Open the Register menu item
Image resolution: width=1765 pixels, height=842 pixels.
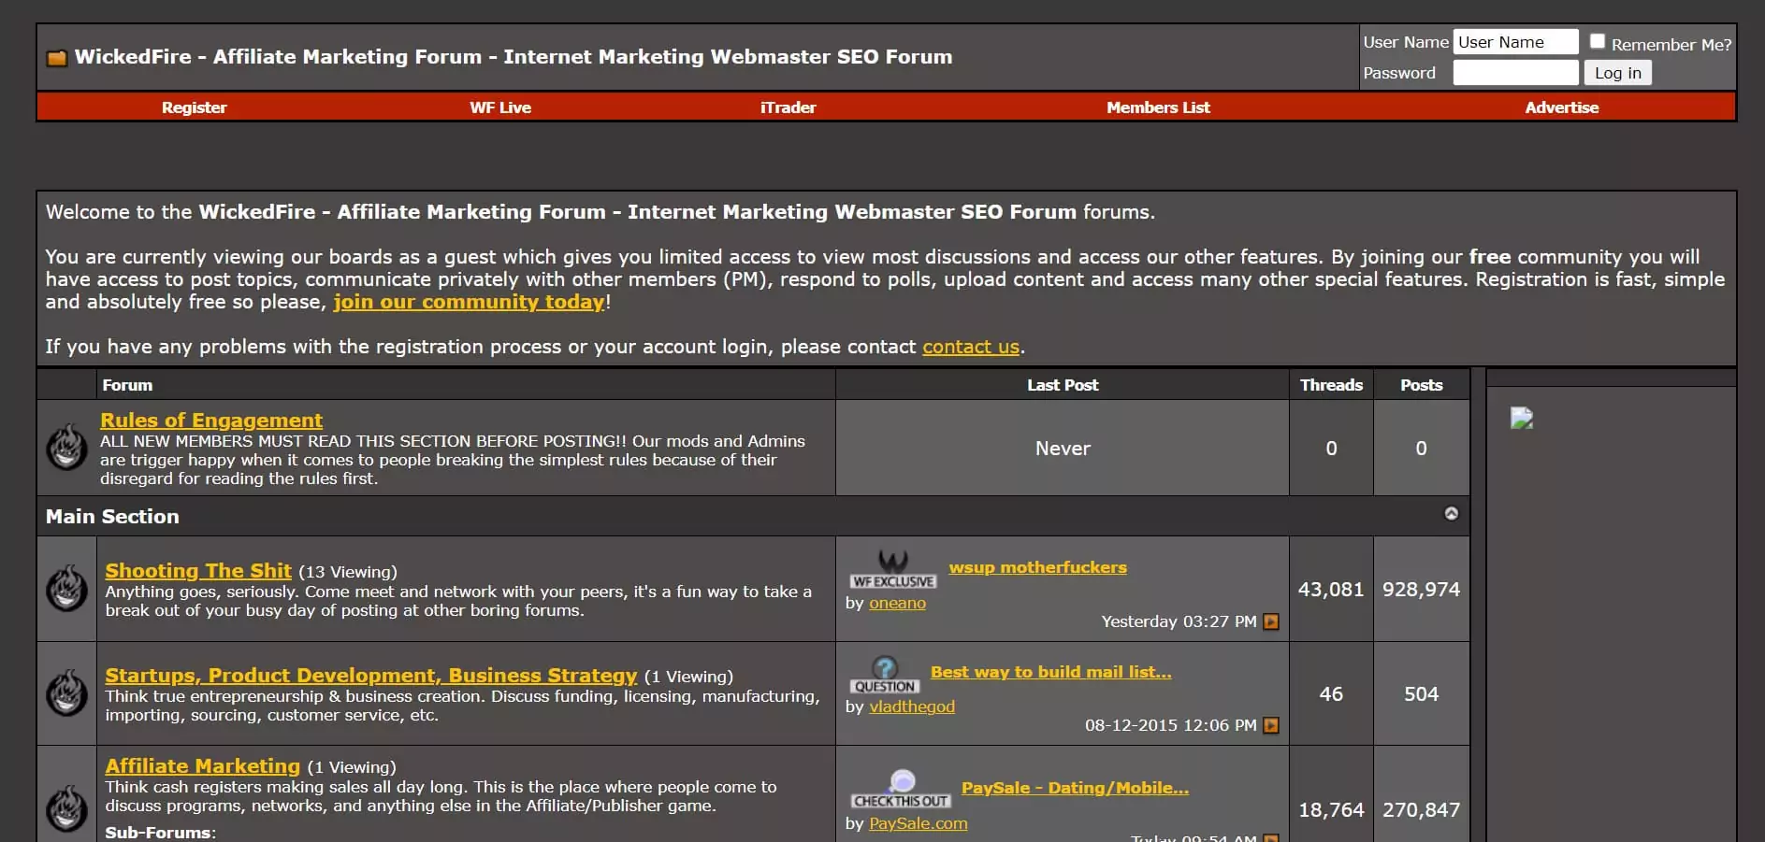point(194,107)
